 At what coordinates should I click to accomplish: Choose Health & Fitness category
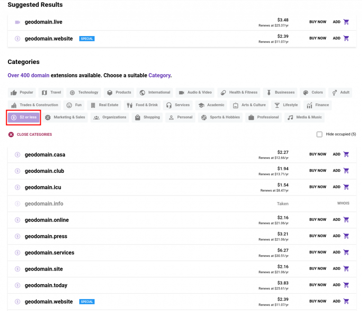click(239, 93)
